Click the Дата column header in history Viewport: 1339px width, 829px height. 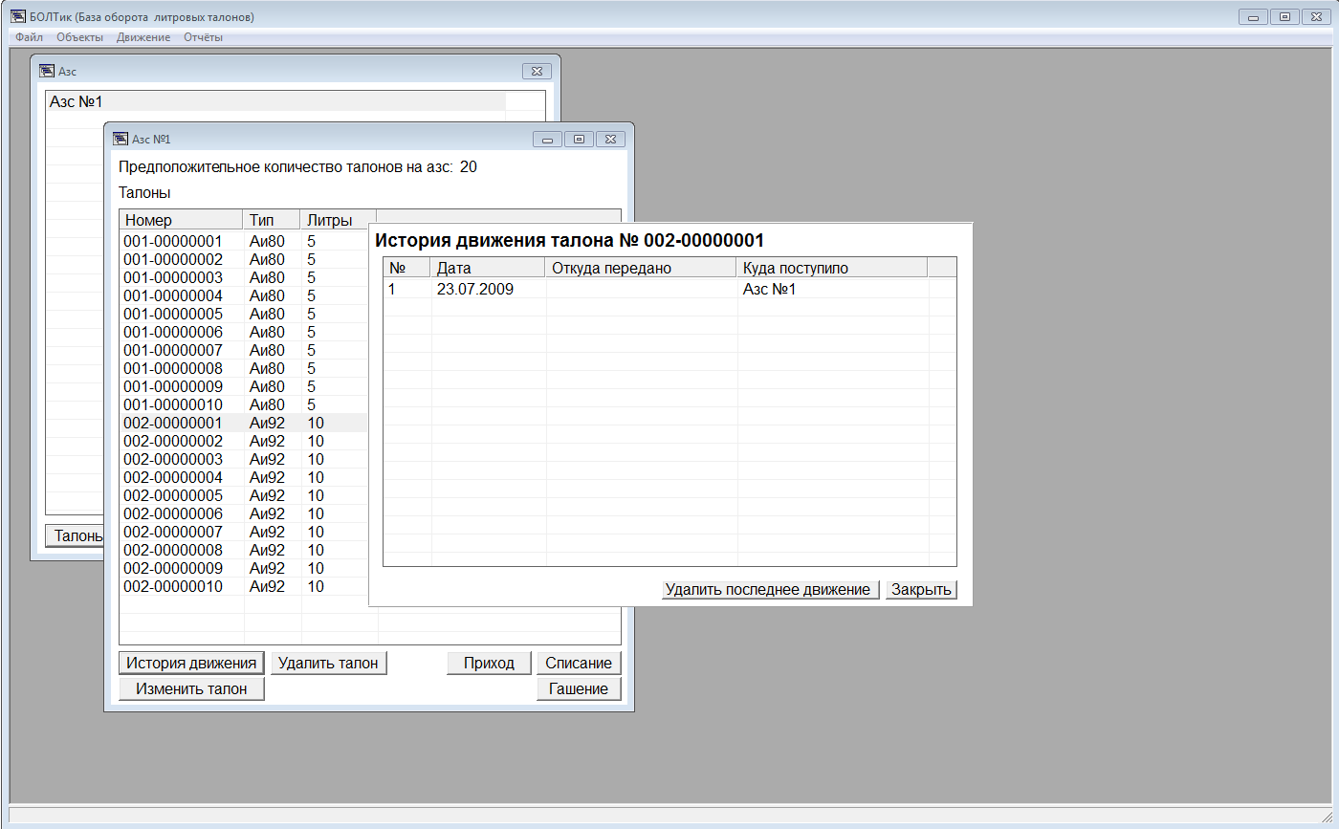coord(486,268)
